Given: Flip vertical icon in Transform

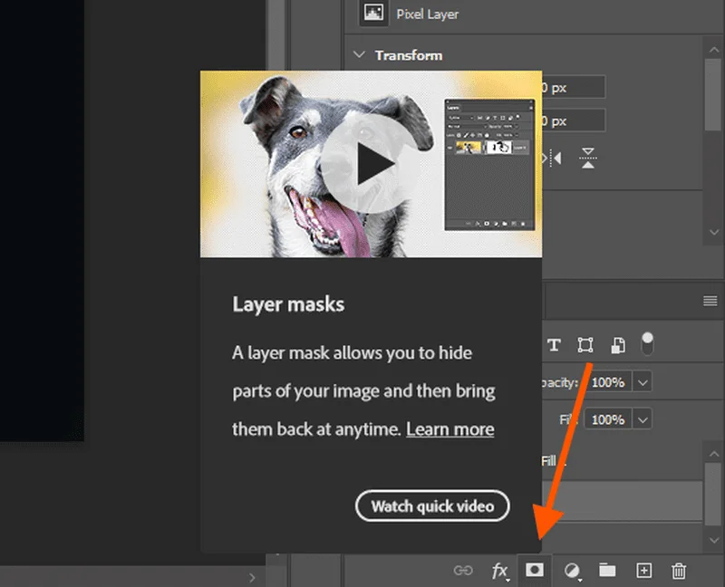Looking at the screenshot, I should click(x=588, y=159).
